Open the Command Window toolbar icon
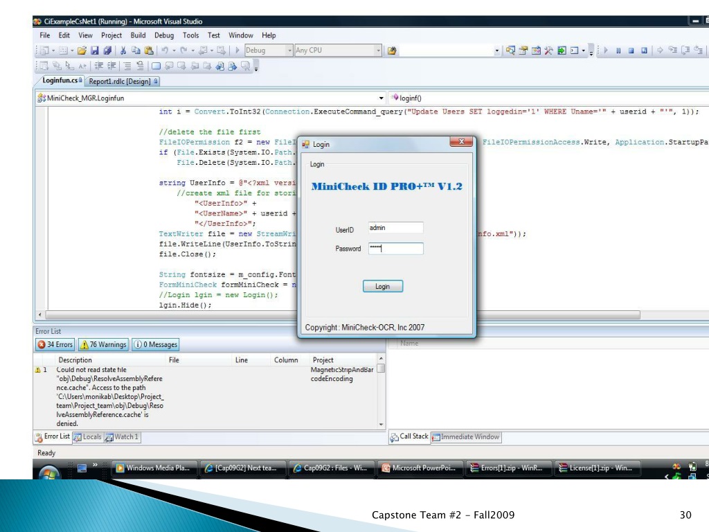The height and width of the screenshot is (532, 709). 574,51
